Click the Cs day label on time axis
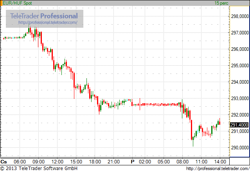Image resolution: width=250 pixels, height=172 pixels. pos(4,162)
